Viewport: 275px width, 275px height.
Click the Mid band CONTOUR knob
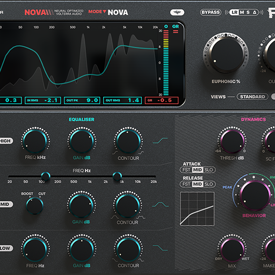(x=128, y=205)
